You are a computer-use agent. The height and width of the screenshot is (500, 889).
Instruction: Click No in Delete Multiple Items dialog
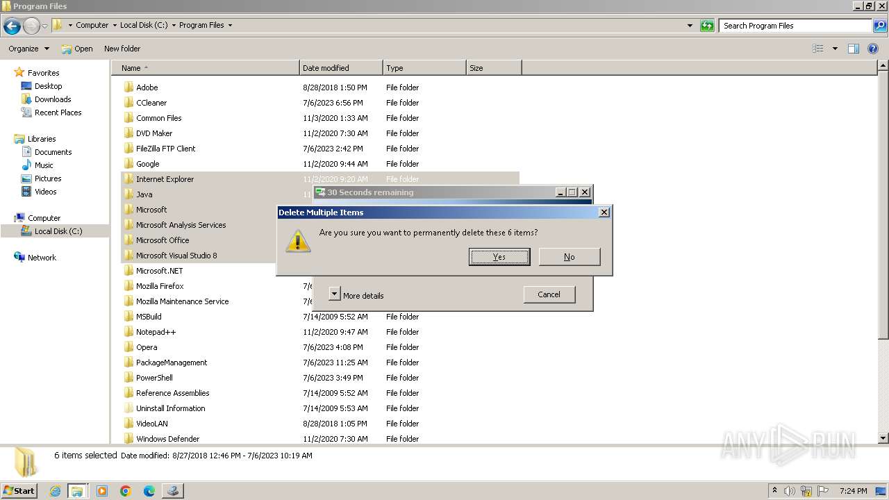click(570, 257)
